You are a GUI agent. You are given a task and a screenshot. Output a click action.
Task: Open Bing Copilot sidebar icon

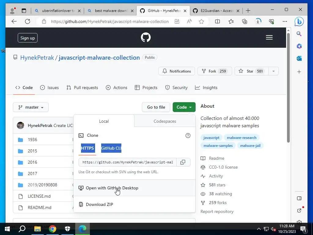point(299,22)
